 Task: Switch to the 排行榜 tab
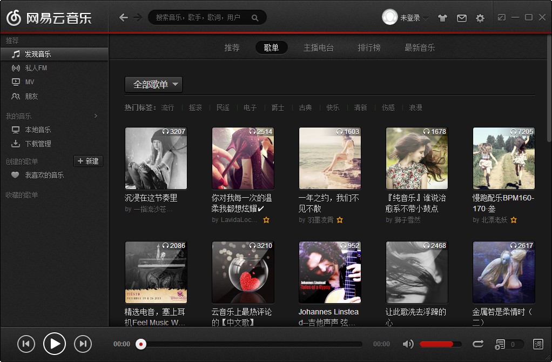368,48
